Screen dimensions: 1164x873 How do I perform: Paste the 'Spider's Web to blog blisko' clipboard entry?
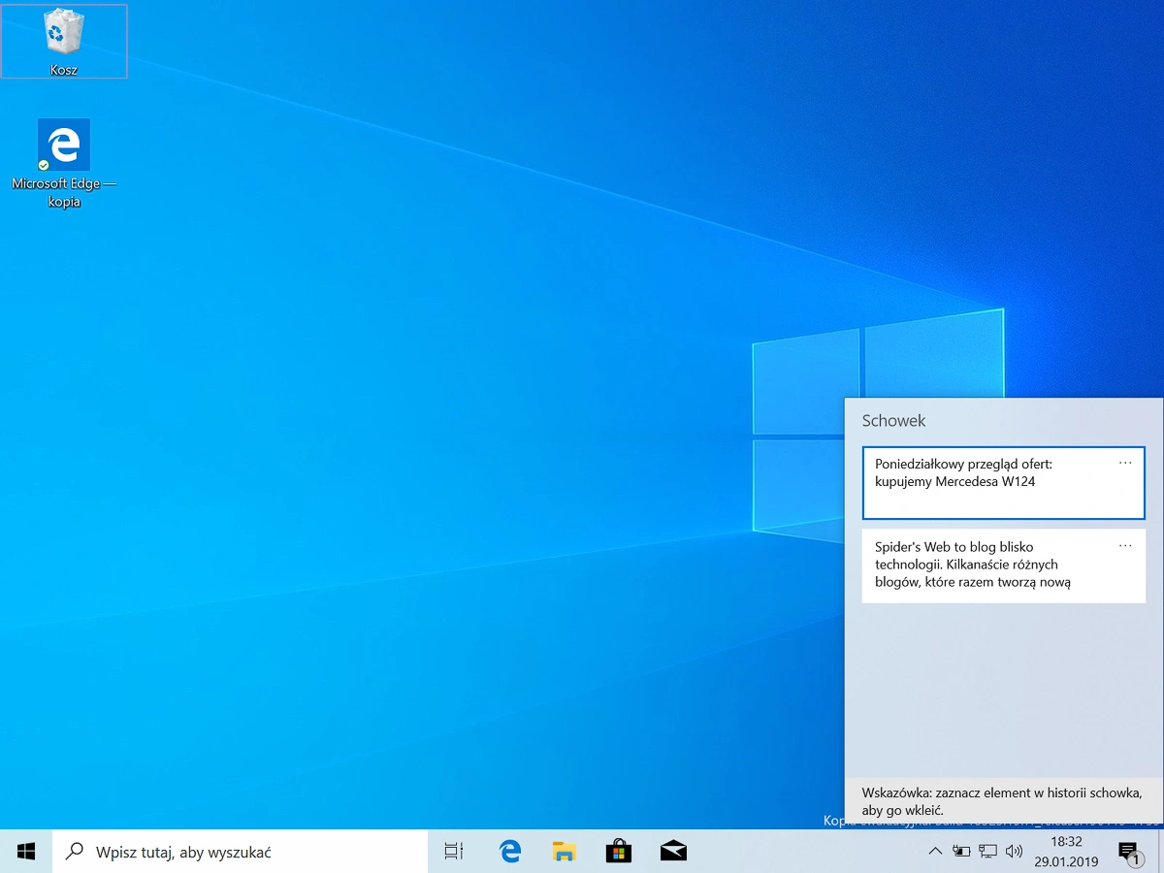pos(1003,566)
